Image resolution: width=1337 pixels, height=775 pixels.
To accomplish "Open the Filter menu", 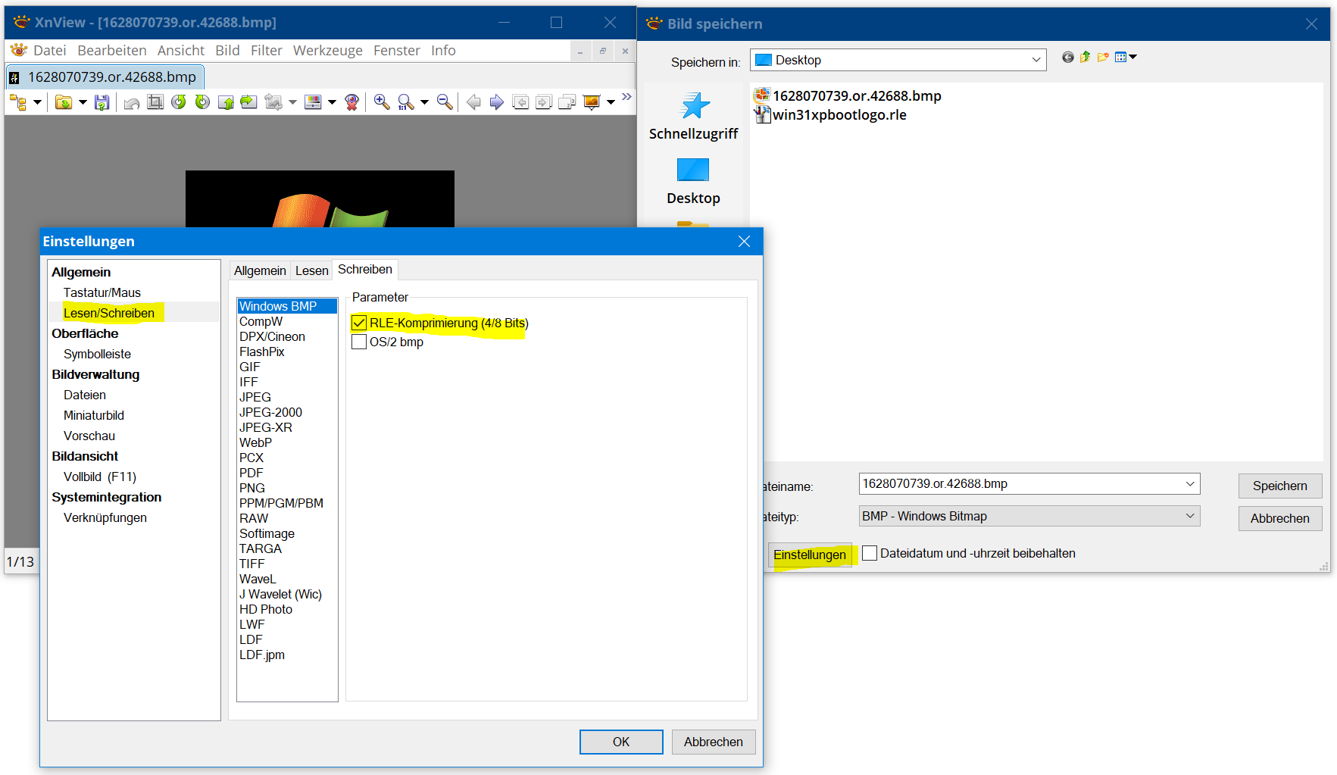I will pos(266,51).
